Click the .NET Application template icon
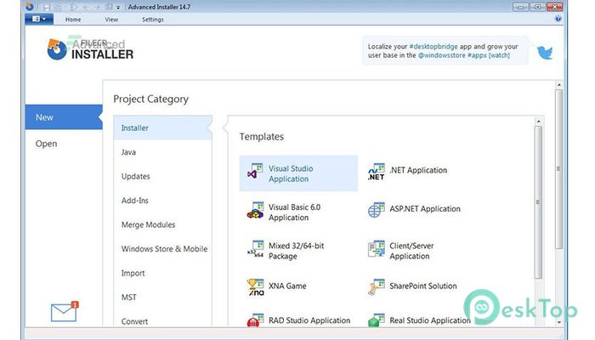 (376, 172)
